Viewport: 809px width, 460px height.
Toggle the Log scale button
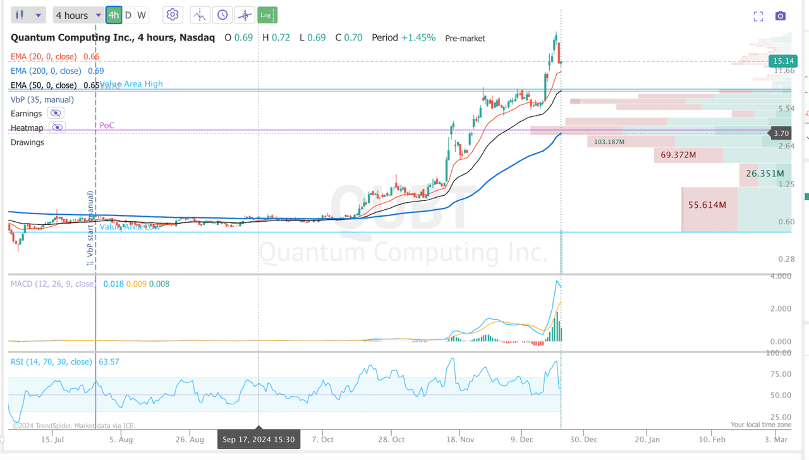[x=267, y=15]
